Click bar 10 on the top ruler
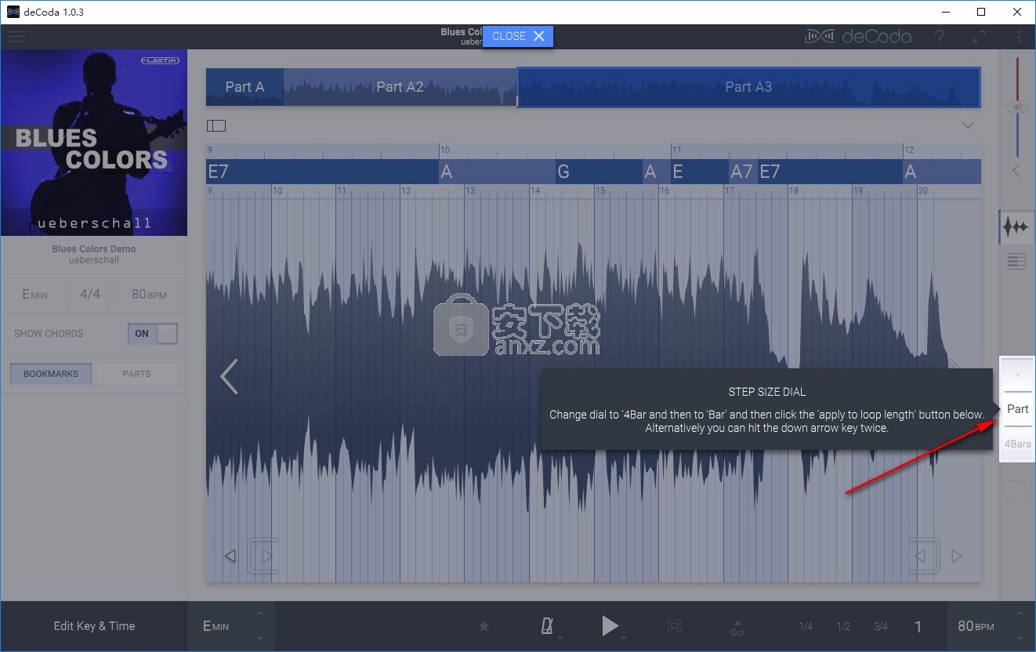This screenshot has width=1036, height=652. coord(444,150)
